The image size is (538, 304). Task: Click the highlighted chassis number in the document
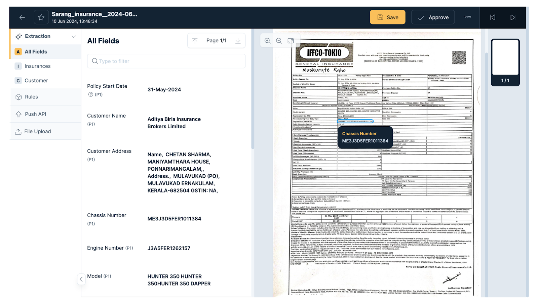point(355,121)
